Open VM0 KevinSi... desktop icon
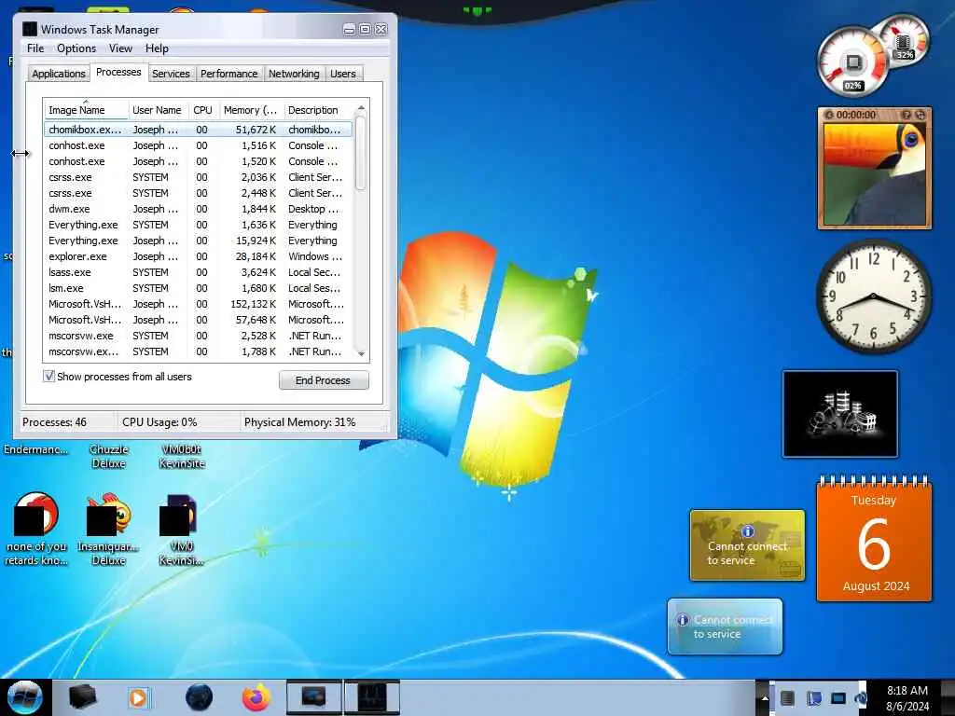 pyautogui.click(x=182, y=529)
